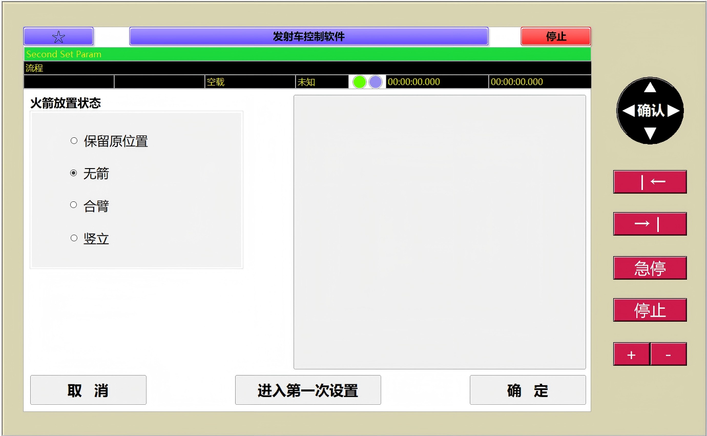This screenshot has width=707, height=436.
Task: Click the 发射车控制软件 title bar button
Action: point(308,36)
